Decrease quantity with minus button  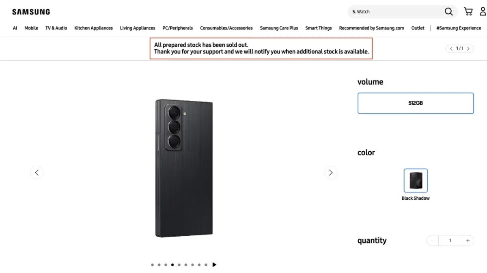pyautogui.click(x=433, y=241)
